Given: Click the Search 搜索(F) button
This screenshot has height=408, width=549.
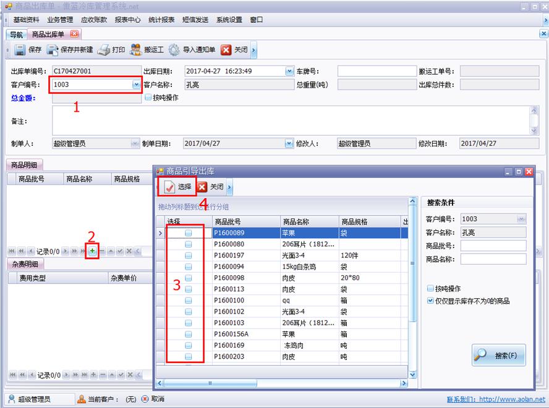Looking at the screenshot, I should (x=498, y=355).
